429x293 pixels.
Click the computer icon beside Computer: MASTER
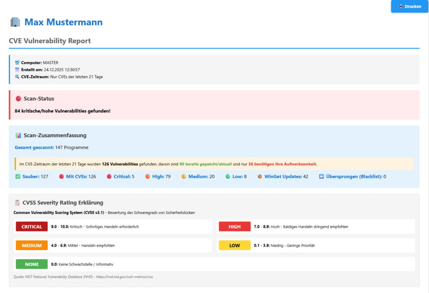coord(17,62)
